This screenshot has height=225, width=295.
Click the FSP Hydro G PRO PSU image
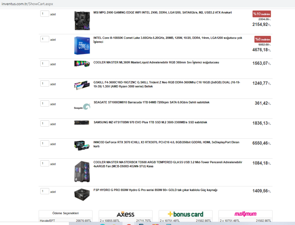coord(82,195)
